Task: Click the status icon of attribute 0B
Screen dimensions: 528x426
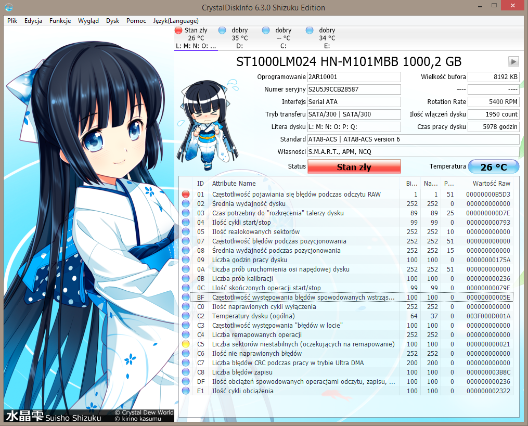Action: pos(186,278)
